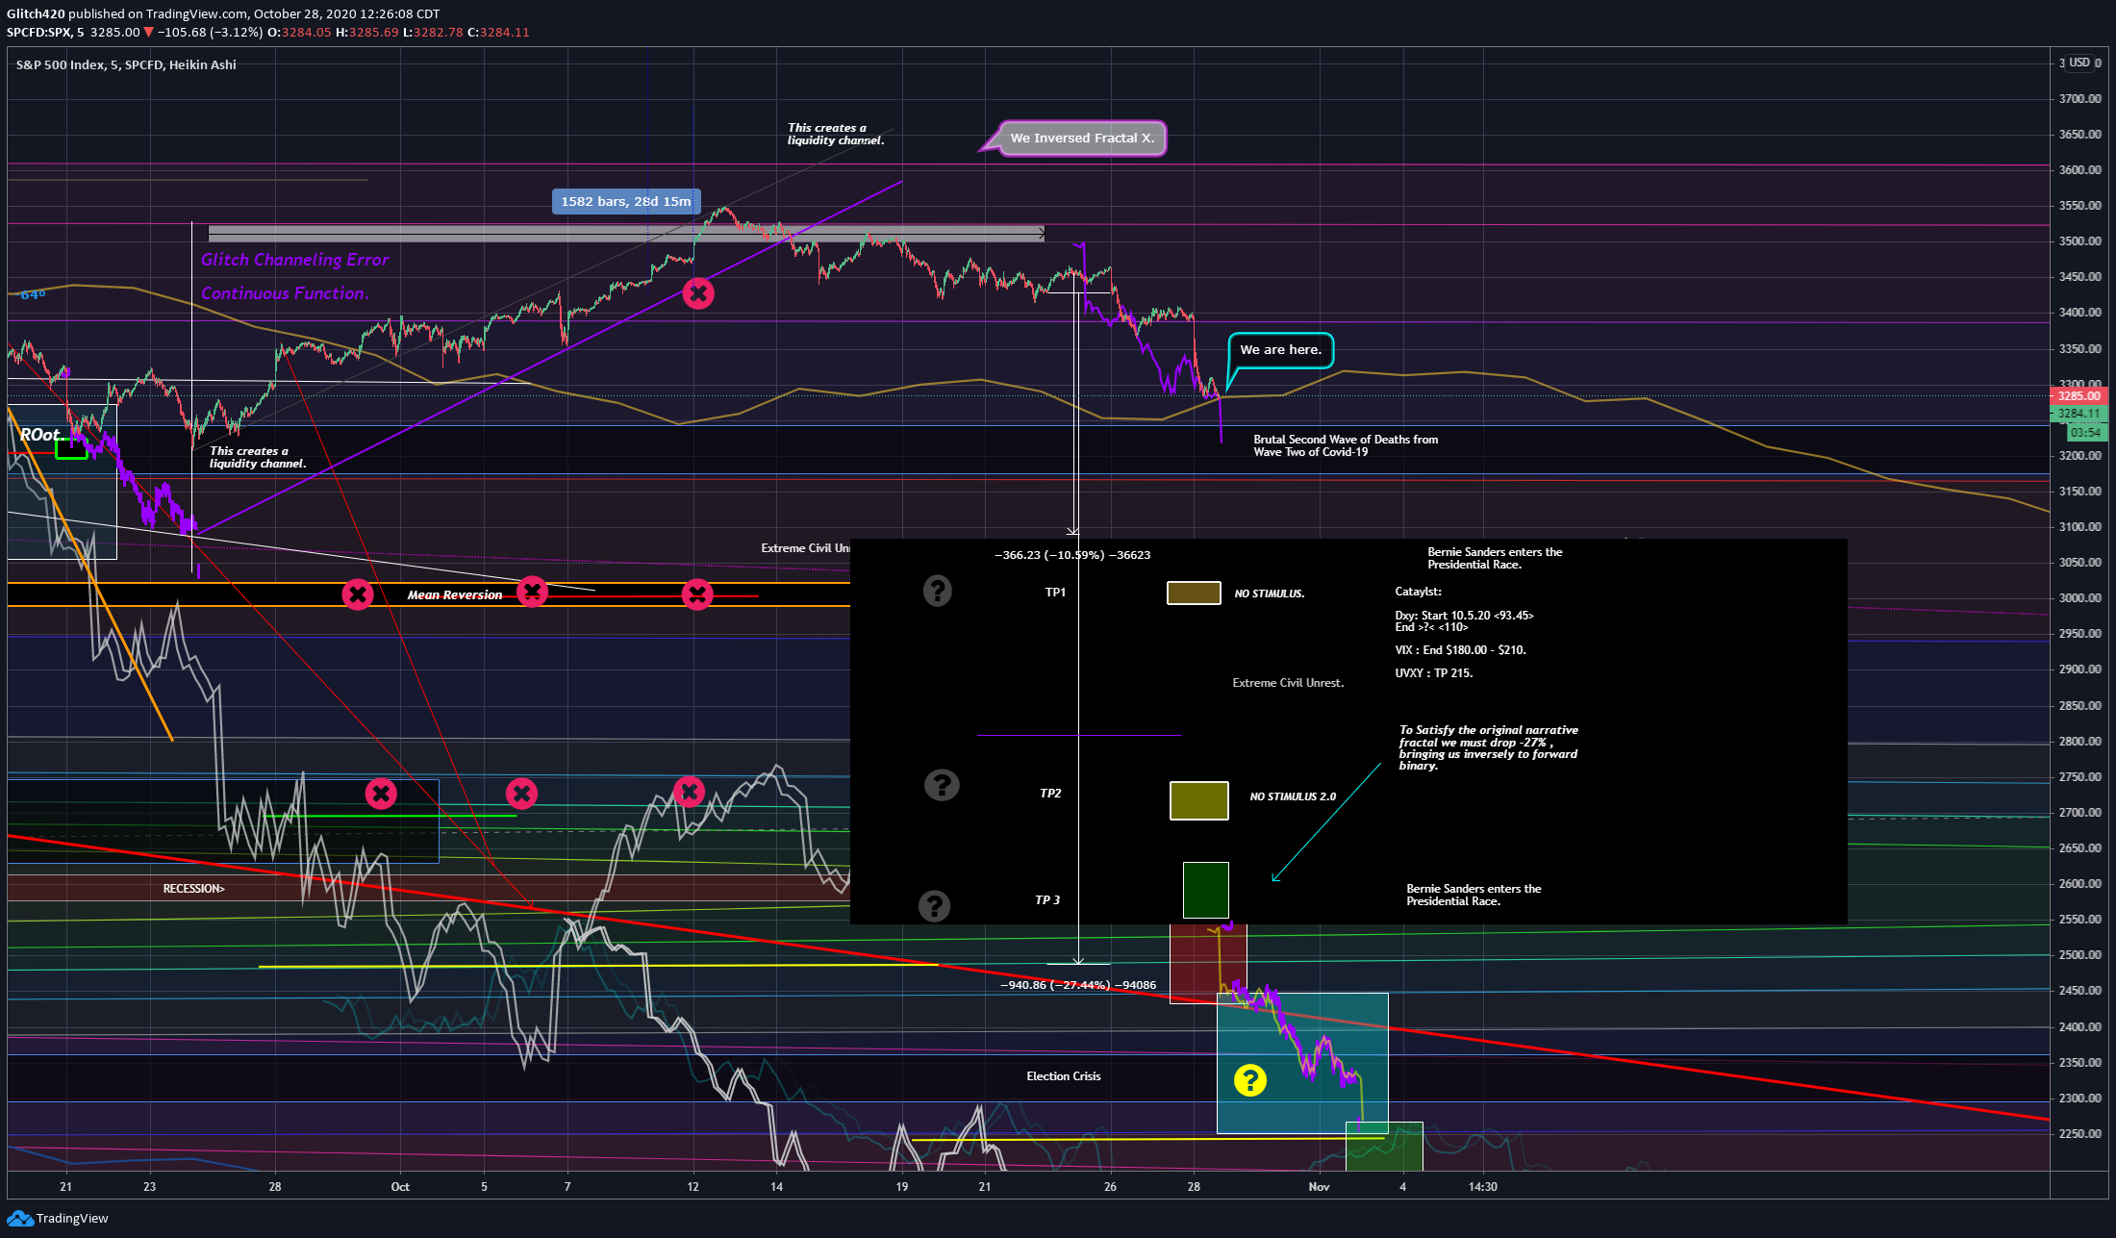Viewport: 2116px width, 1238px height.
Task: Click the olive swatch beside 'NO STIMULUS 2.0'
Action: point(1198,800)
